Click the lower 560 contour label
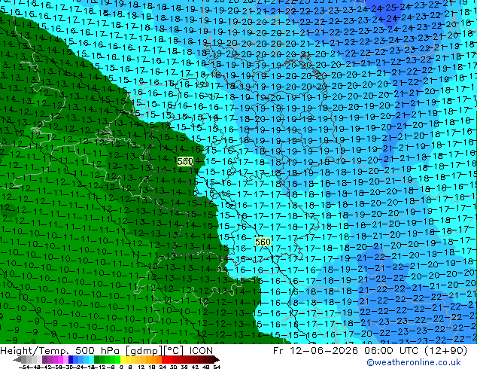Screen dimensions: 477x369 pyautogui.click(x=263, y=242)
